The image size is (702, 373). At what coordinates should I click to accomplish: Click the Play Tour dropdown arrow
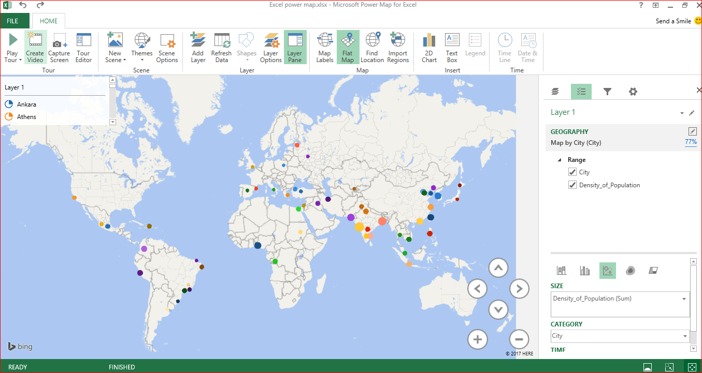[21, 60]
